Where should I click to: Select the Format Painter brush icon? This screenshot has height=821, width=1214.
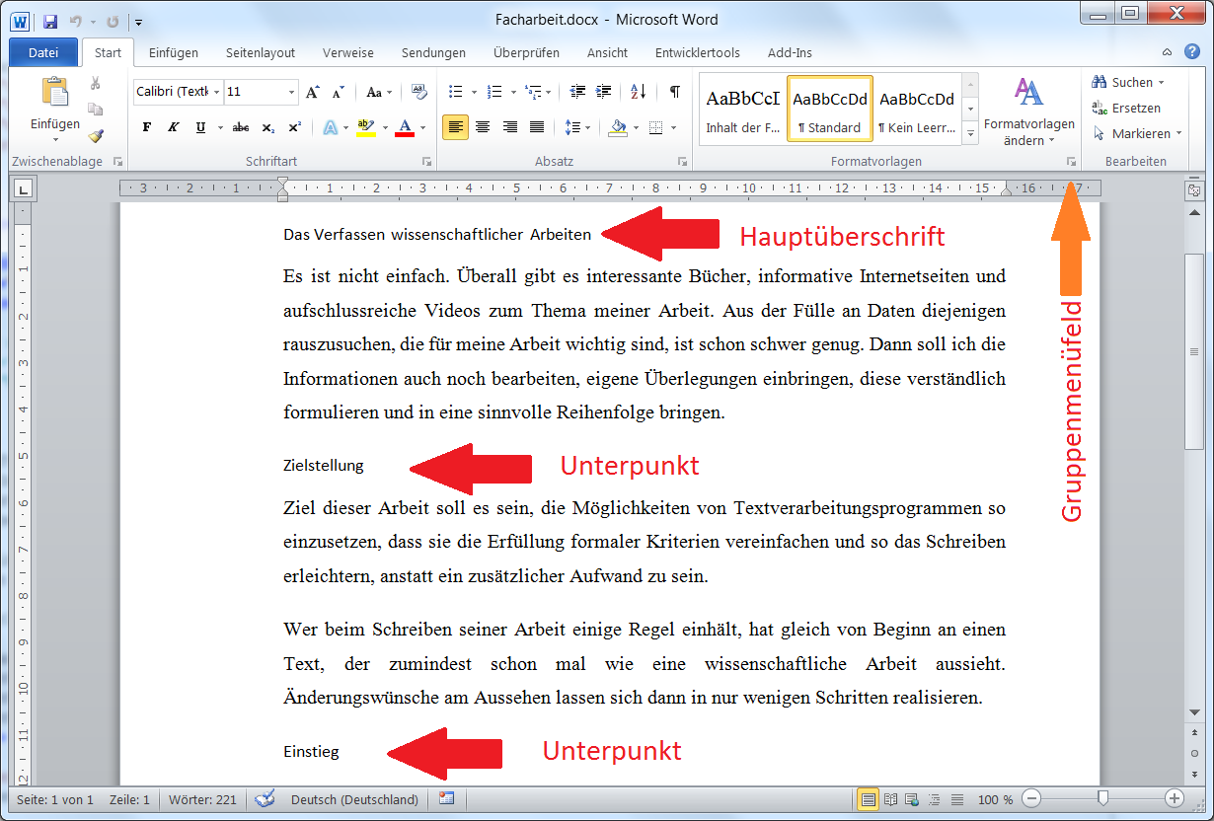pyautogui.click(x=96, y=135)
